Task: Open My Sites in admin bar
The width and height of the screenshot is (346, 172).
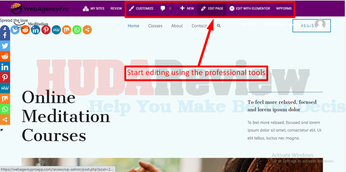Action: tap(93, 9)
